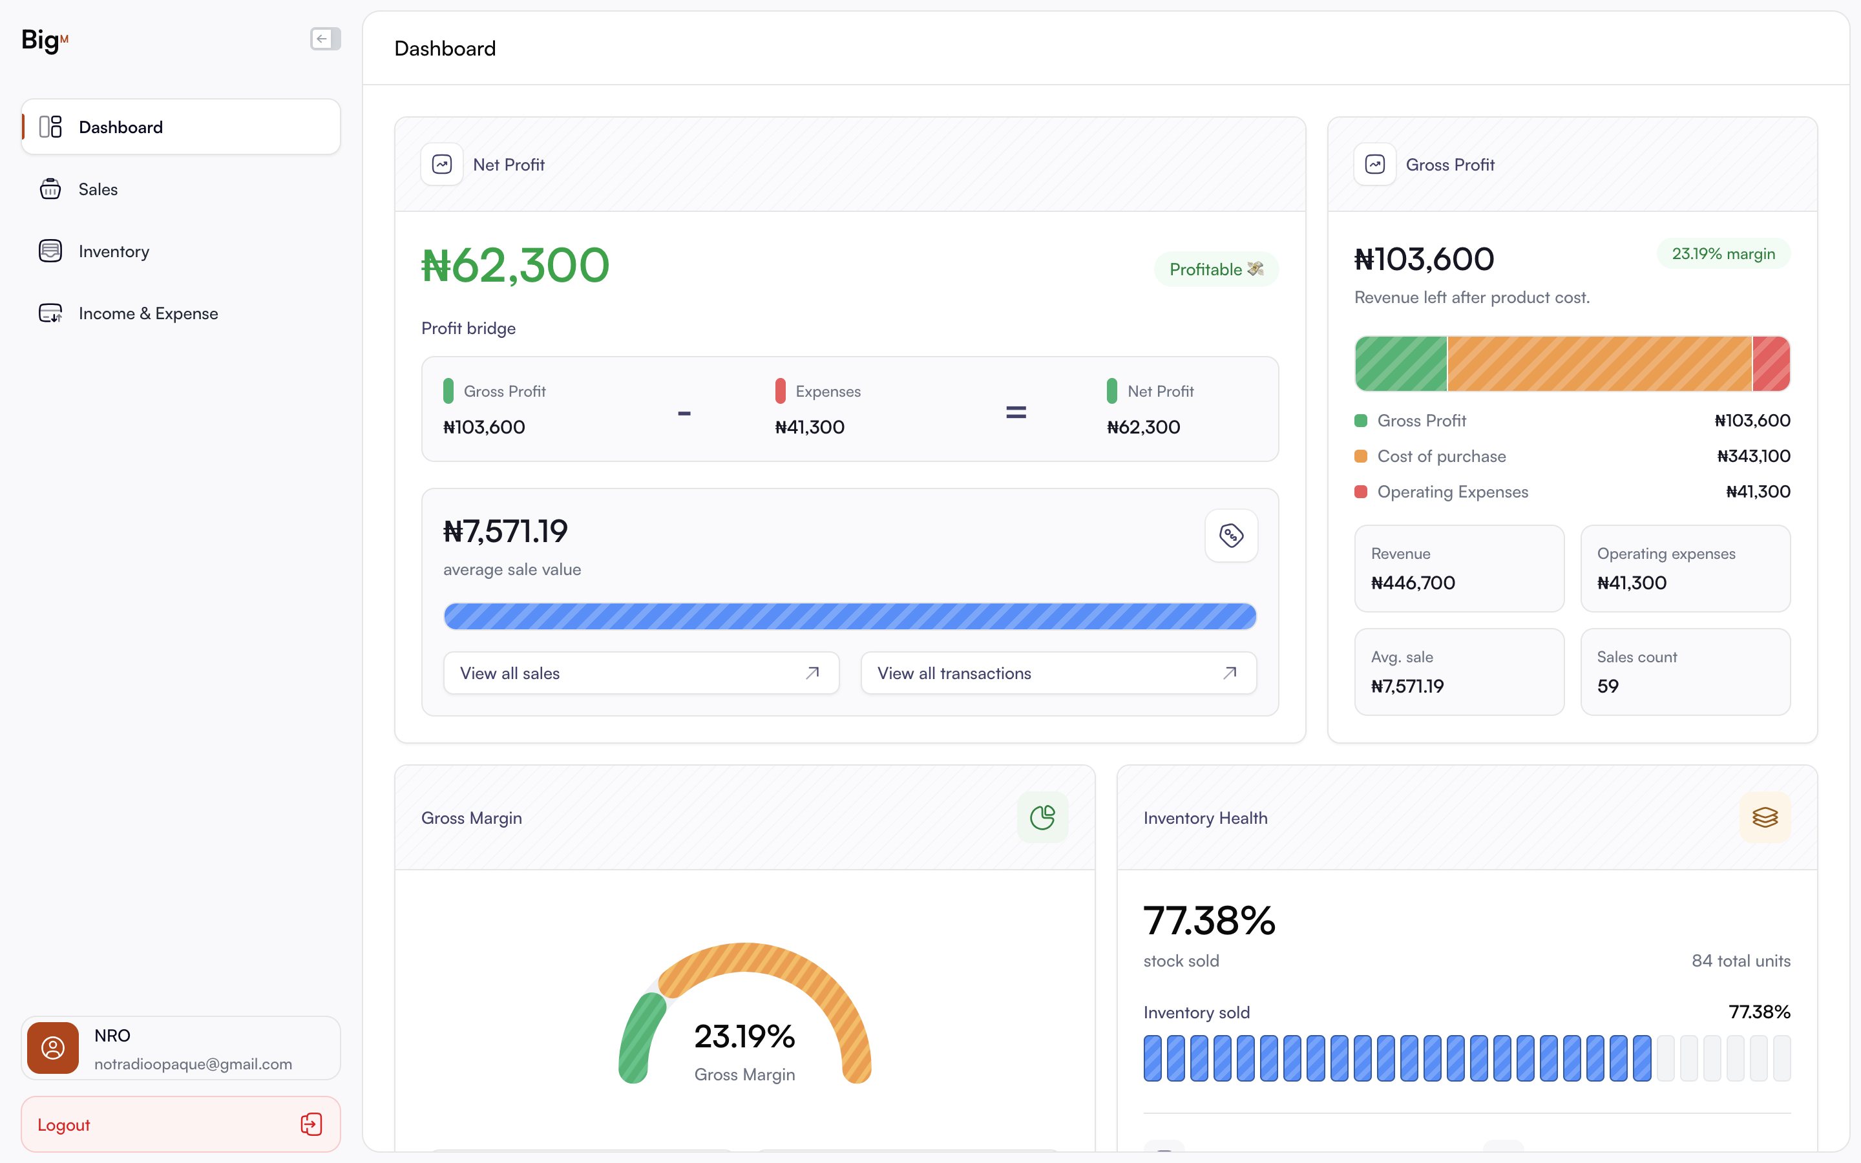Open View all transactions
The height and width of the screenshot is (1163, 1861).
point(1059,673)
